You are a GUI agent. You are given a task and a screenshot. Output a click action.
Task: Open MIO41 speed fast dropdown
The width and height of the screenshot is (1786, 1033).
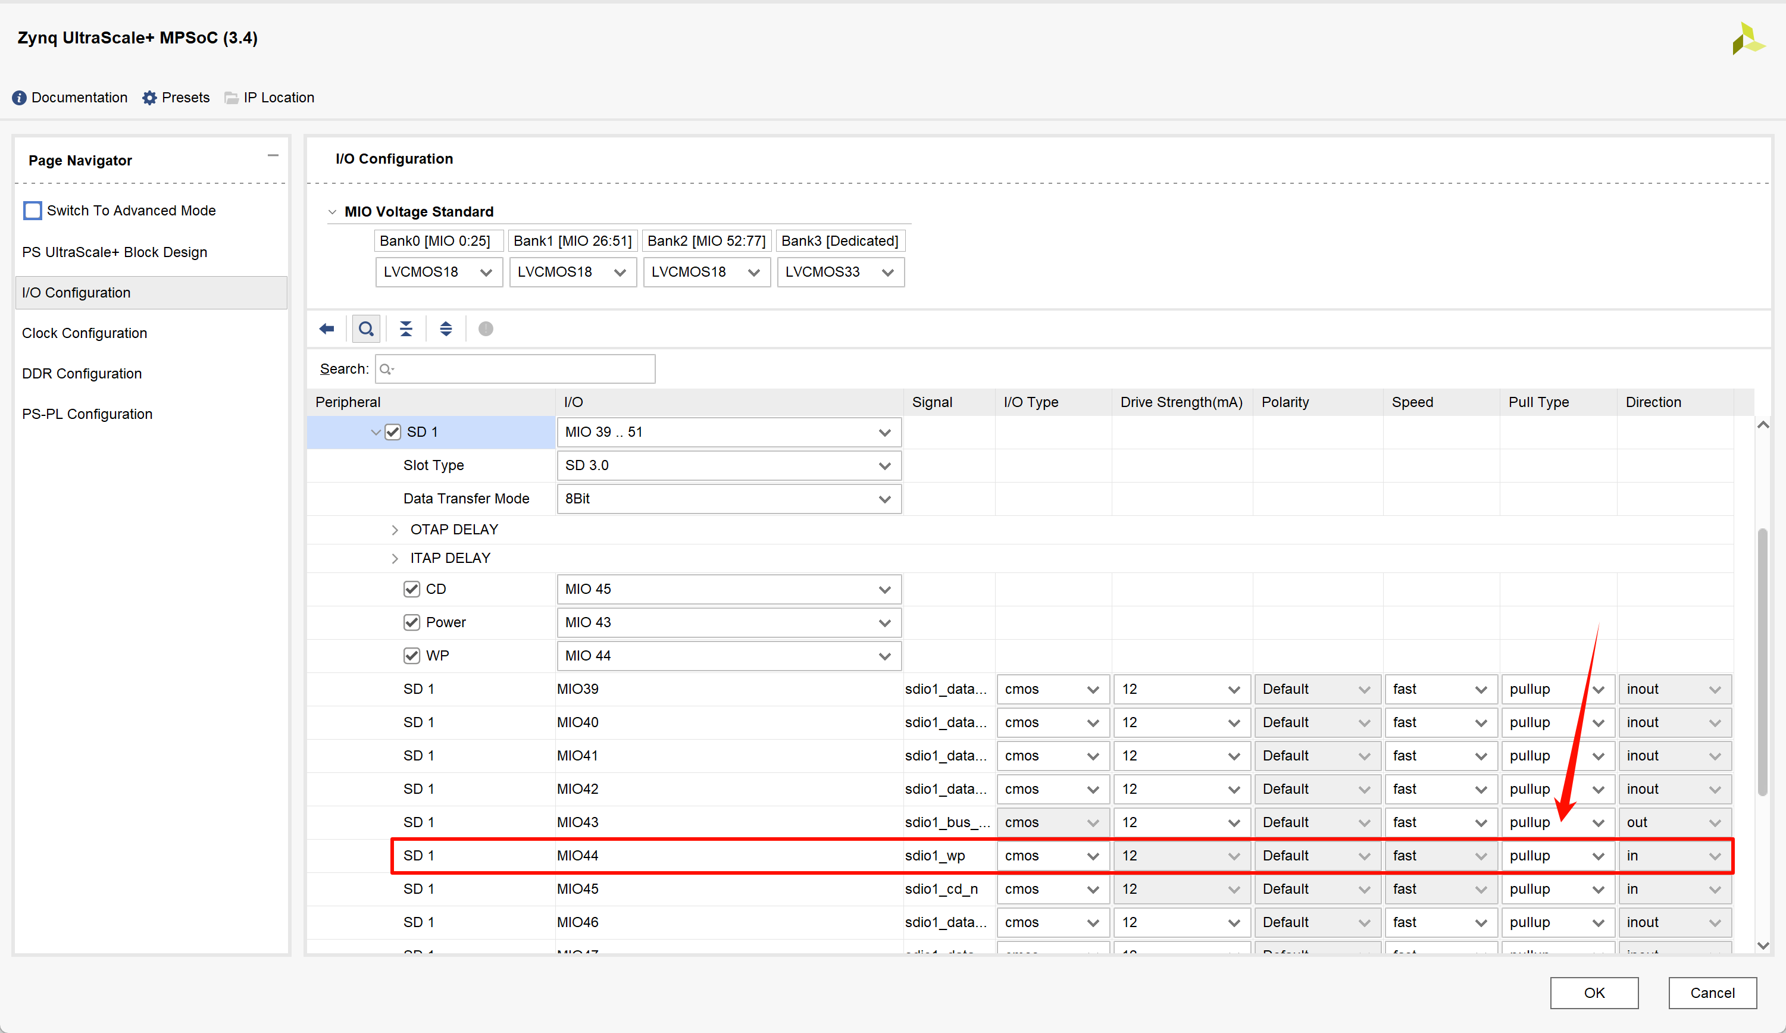(1441, 756)
